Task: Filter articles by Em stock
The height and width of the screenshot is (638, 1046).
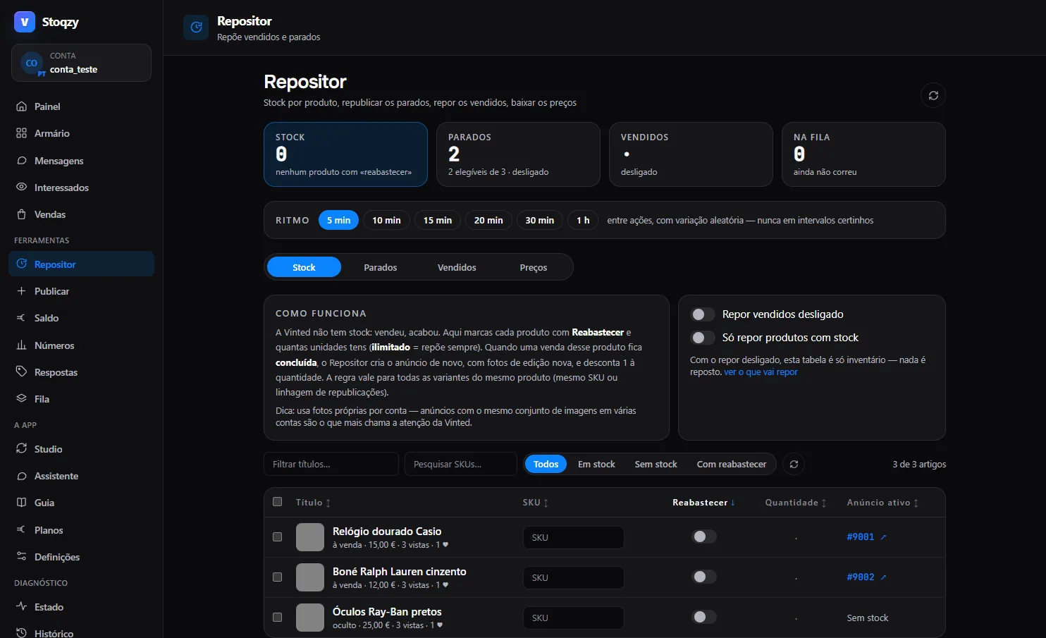Action: point(596,464)
